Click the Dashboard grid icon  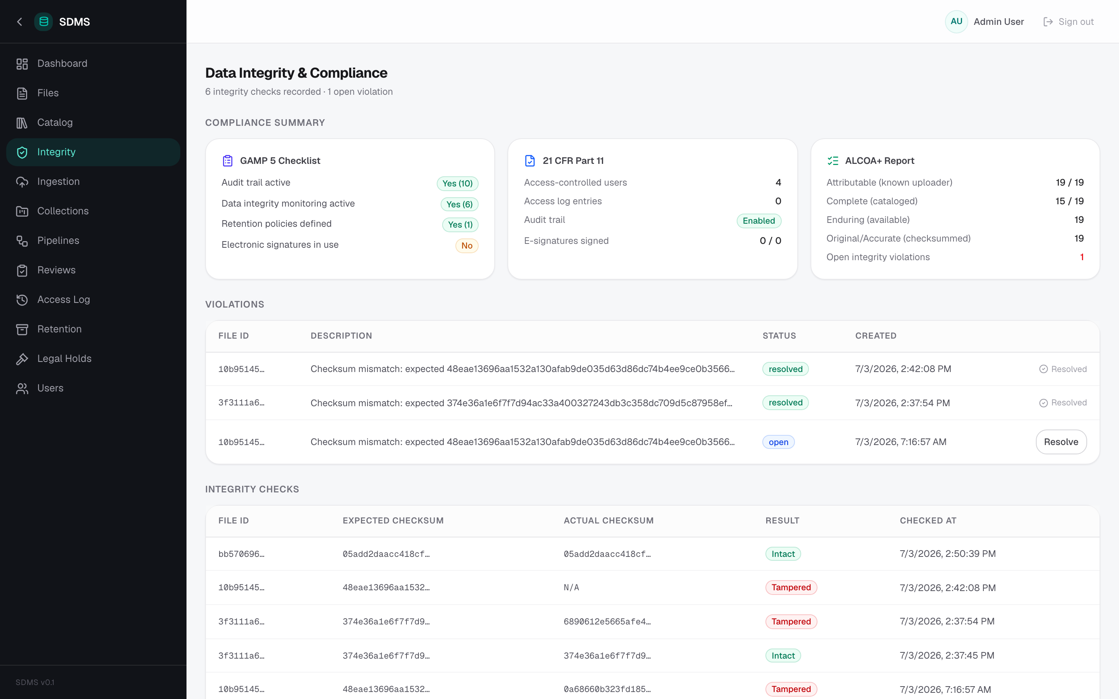coord(22,64)
